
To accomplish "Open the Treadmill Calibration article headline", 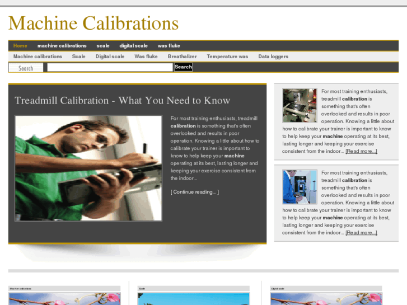I will pyautogui.click(x=122, y=101).
